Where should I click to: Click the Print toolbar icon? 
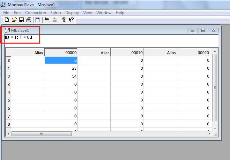tap(29, 20)
